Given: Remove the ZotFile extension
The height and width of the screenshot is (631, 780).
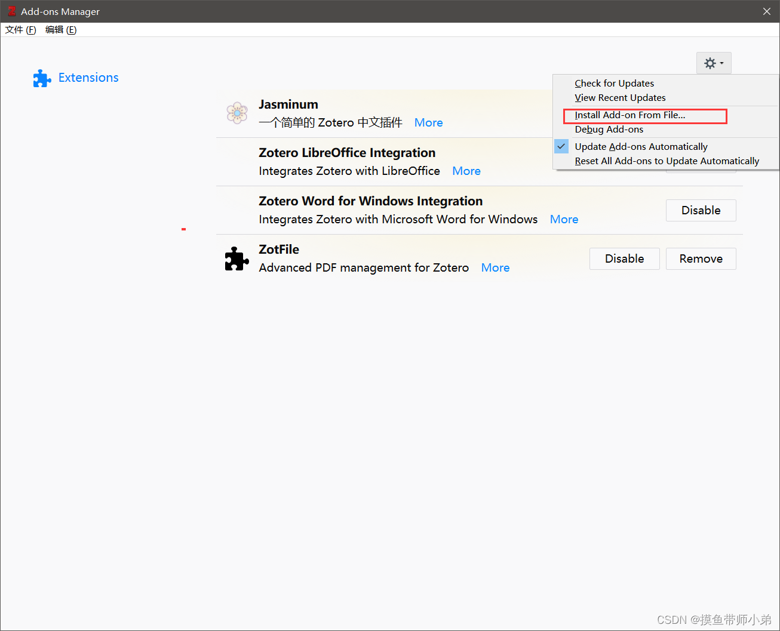Looking at the screenshot, I should pyautogui.click(x=701, y=258).
